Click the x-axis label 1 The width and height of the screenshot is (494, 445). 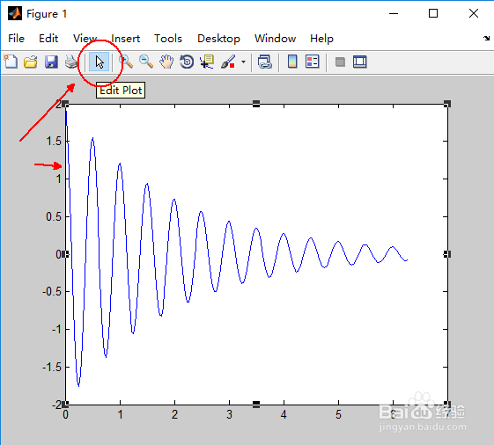[x=120, y=414]
